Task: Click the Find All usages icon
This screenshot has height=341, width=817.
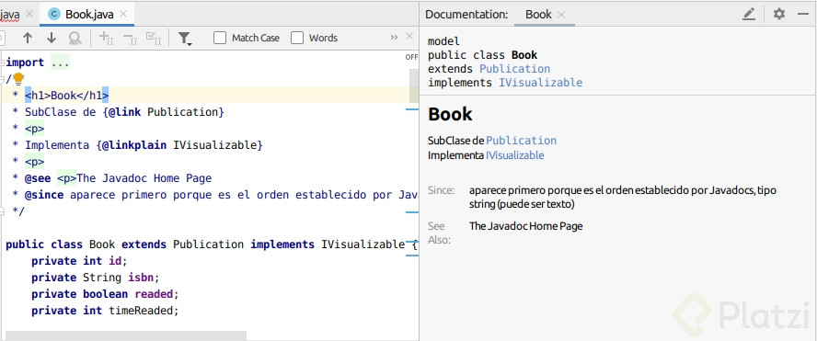Action: (x=75, y=38)
